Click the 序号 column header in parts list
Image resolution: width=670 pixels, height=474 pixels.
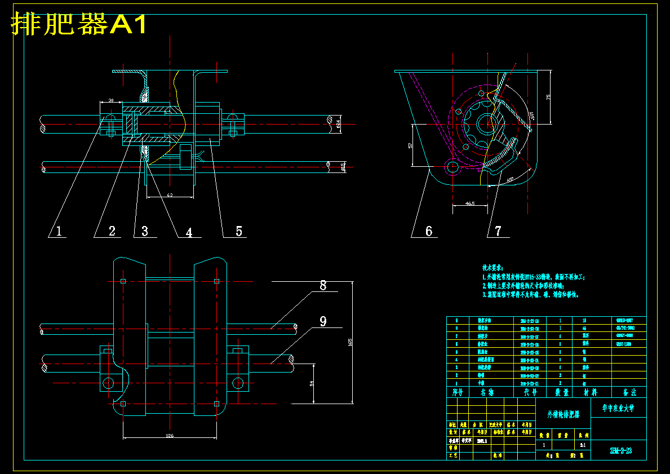pyautogui.click(x=457, y=392)
